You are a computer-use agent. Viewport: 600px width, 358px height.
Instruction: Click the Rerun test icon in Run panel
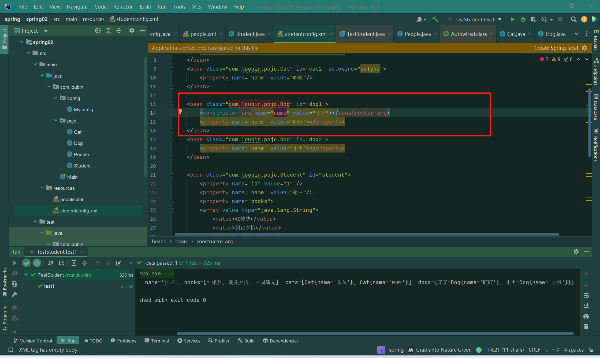point(14,263)
